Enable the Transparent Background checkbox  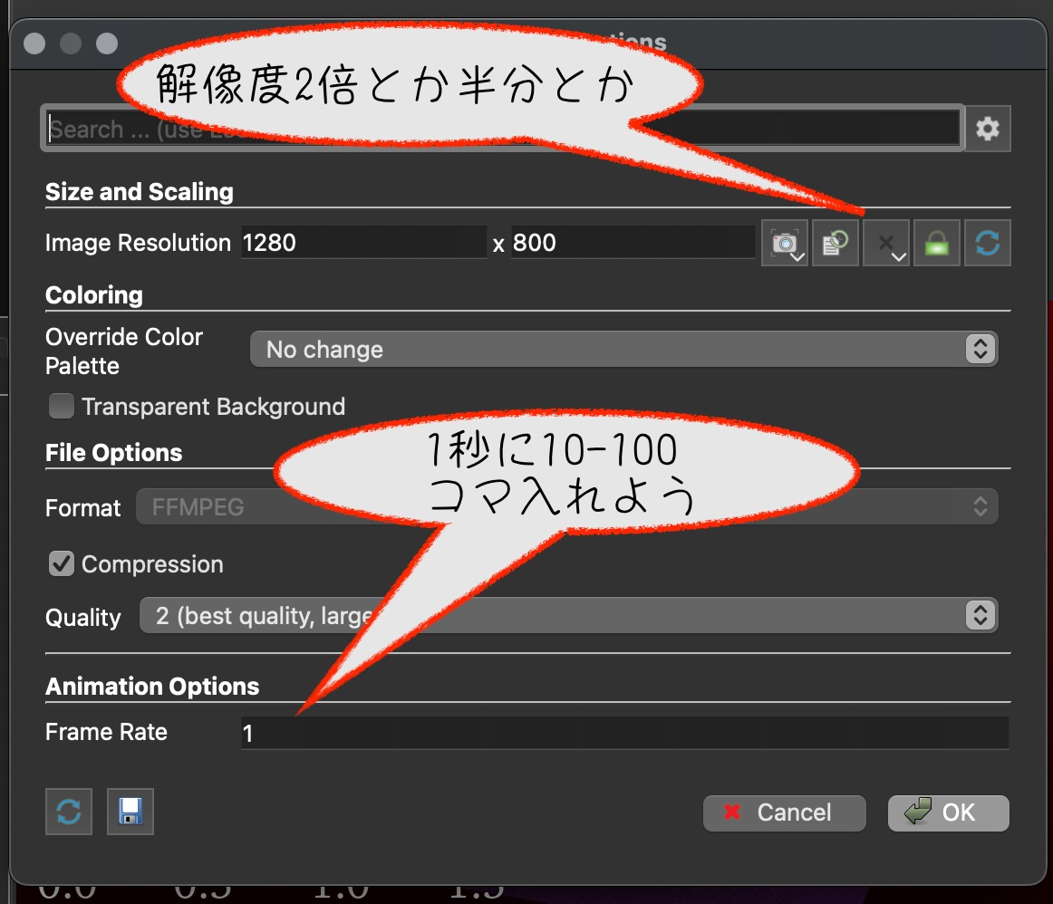point(62,407)
